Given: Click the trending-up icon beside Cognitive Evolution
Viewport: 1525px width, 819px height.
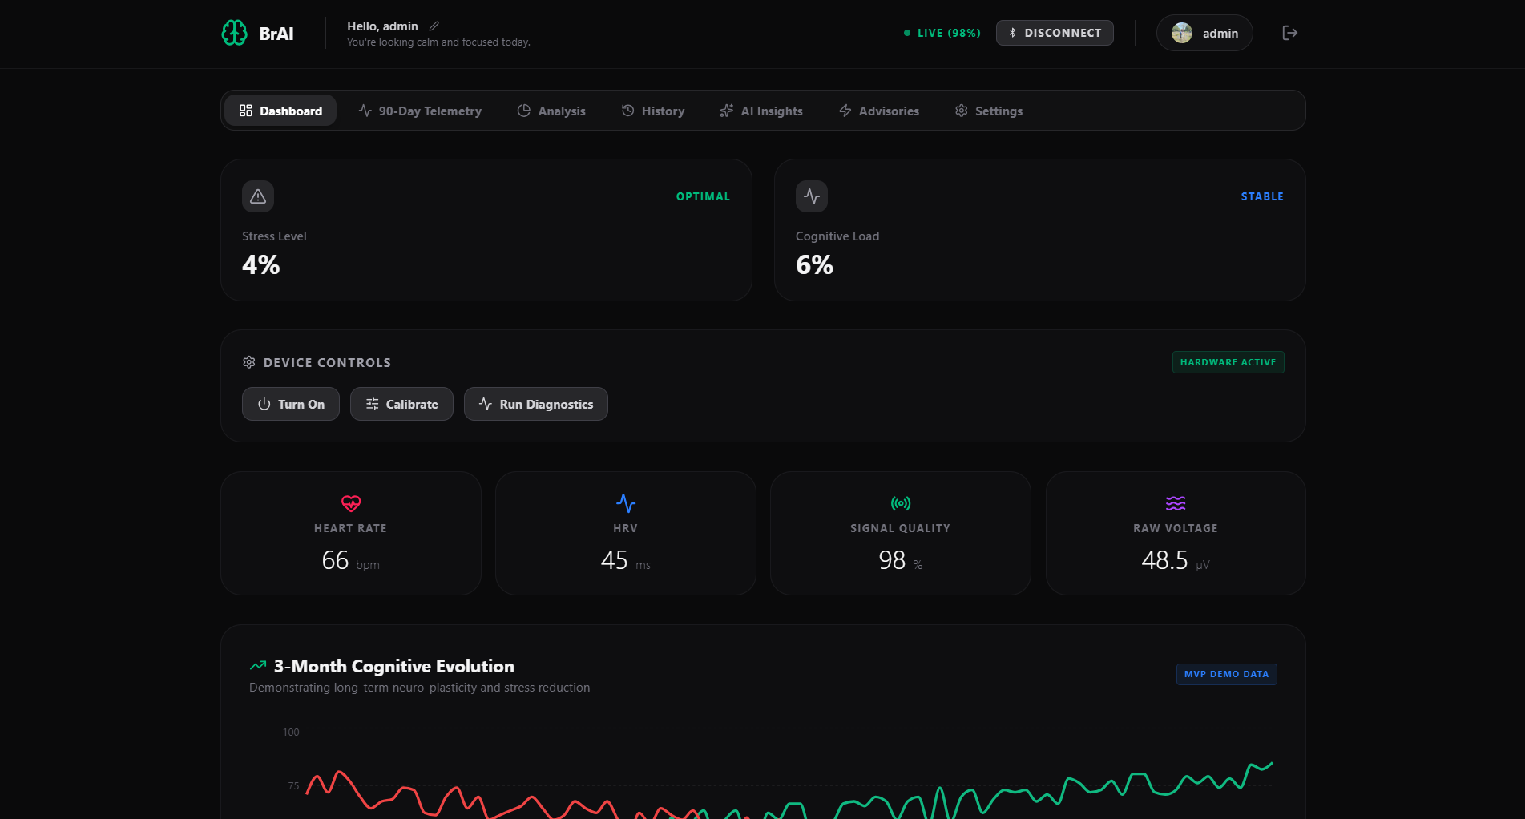Looking at the screenshot, I should 258,666.
